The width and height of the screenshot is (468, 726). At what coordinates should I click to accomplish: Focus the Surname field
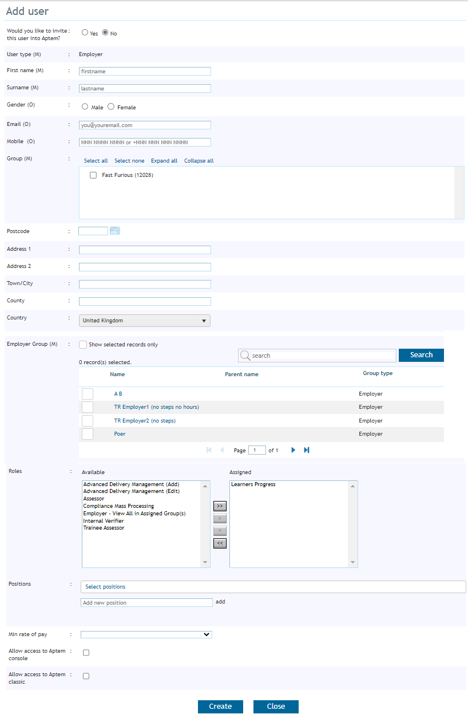145,89
